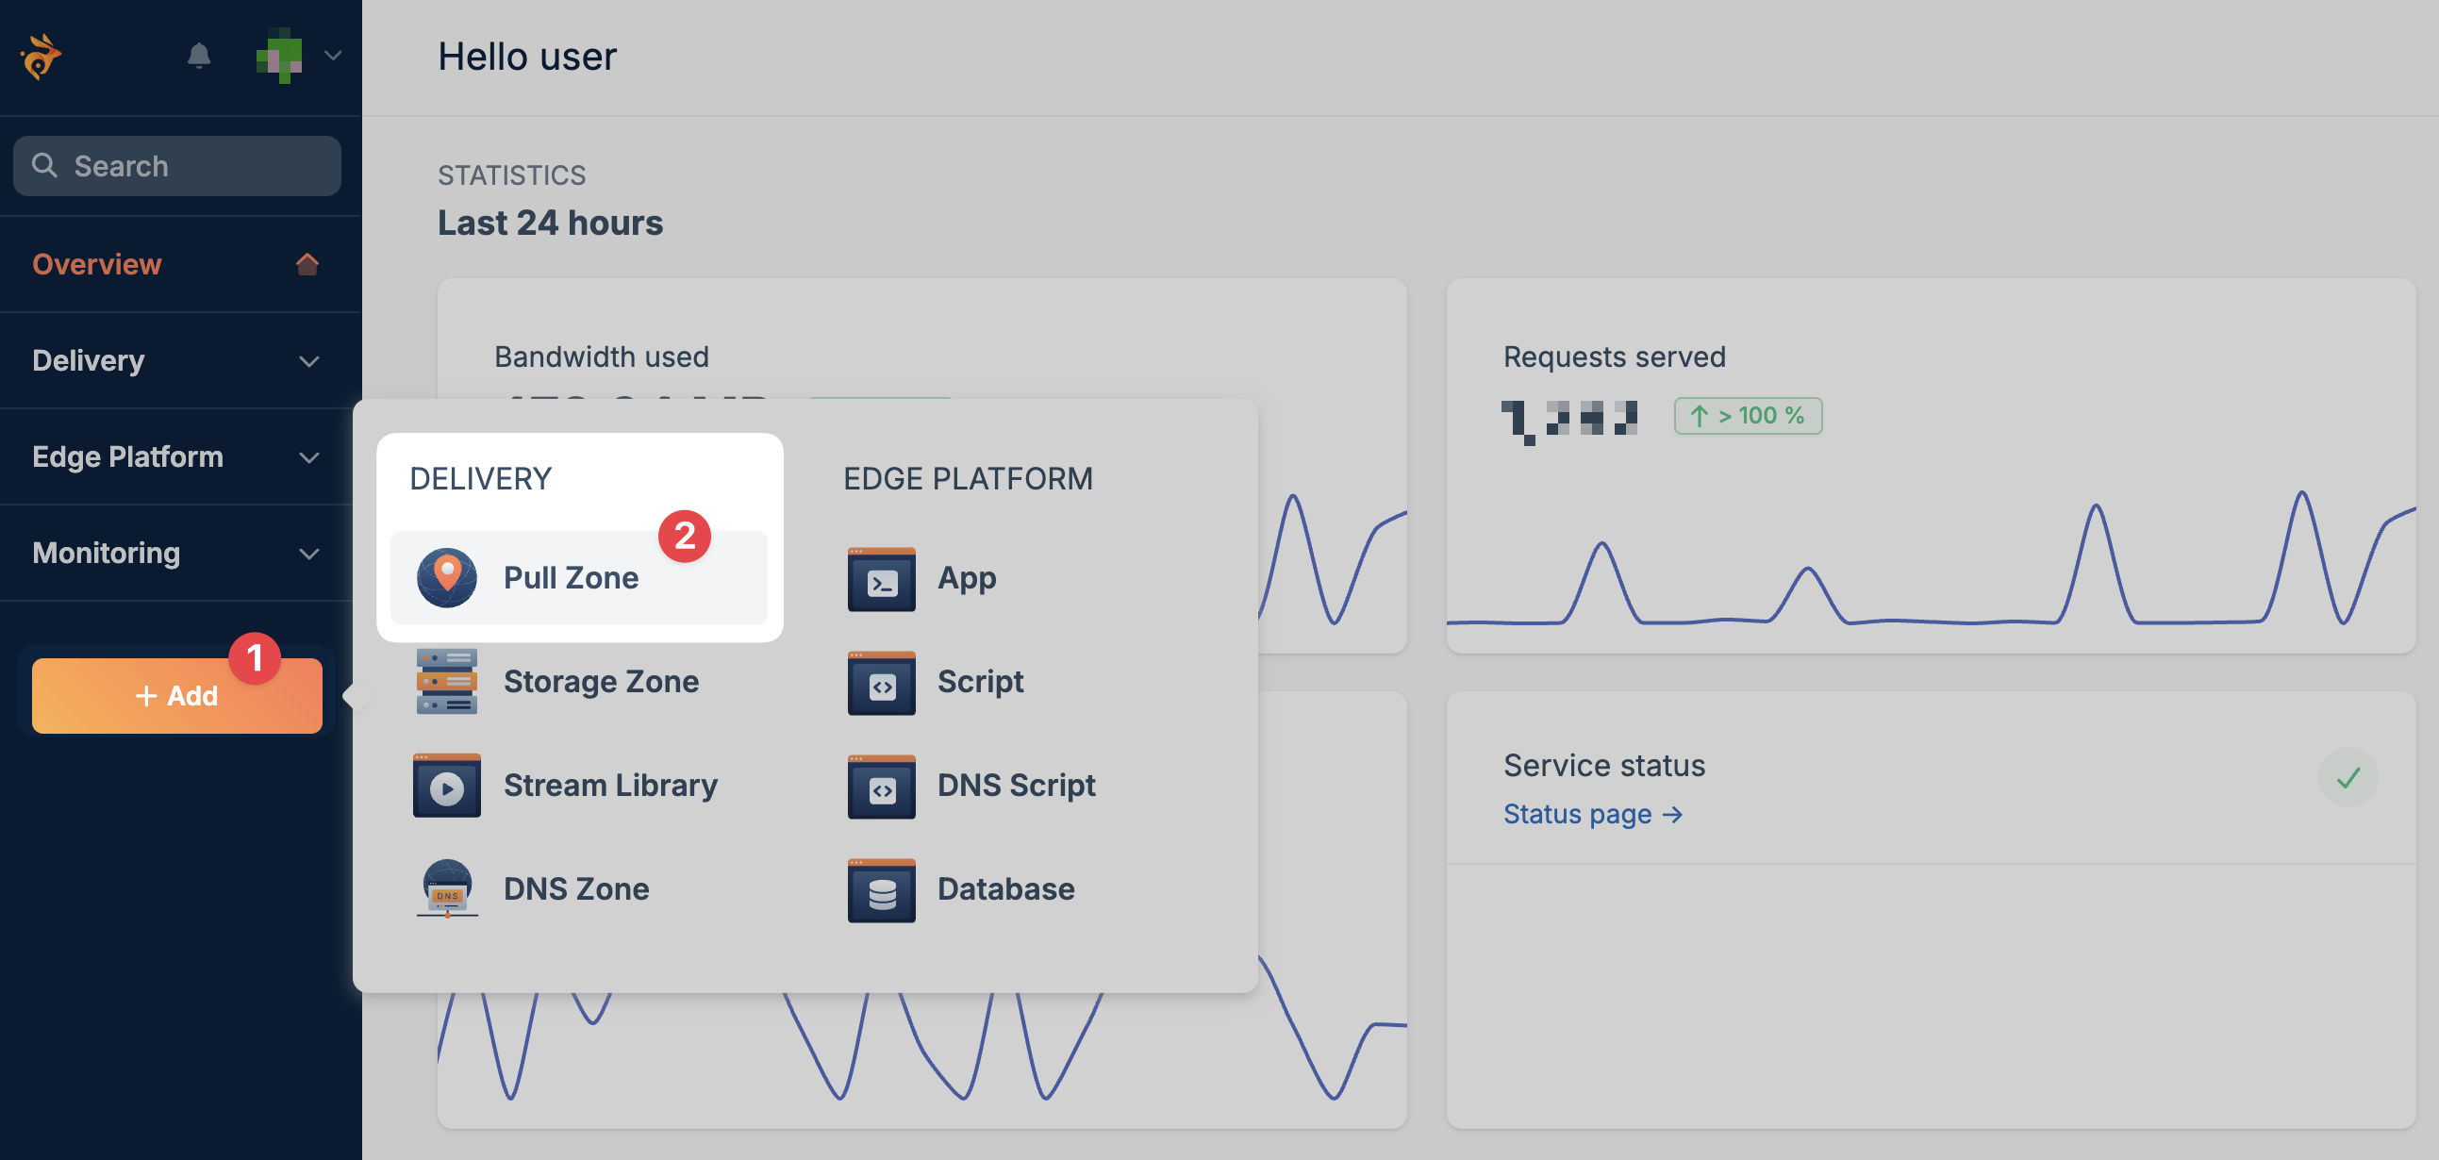Click the Database icon
Screen dimensions: 2439x1160
(x=881, y=891)
